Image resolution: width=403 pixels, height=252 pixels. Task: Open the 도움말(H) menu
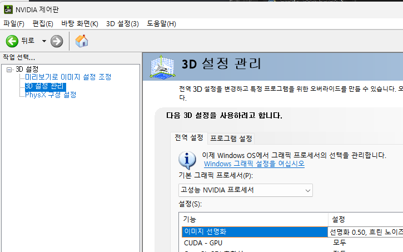[x=161, y=24]
